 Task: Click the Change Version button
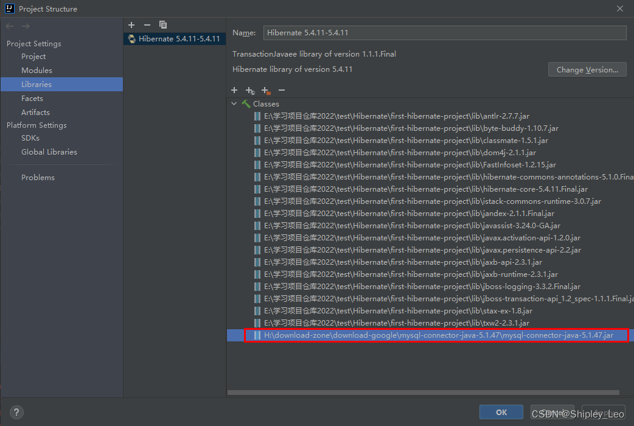(x=587, y=69)
